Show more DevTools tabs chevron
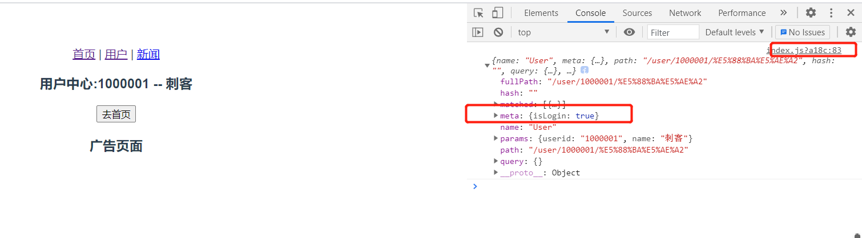 pyautogui.click(x=783, y=13)
